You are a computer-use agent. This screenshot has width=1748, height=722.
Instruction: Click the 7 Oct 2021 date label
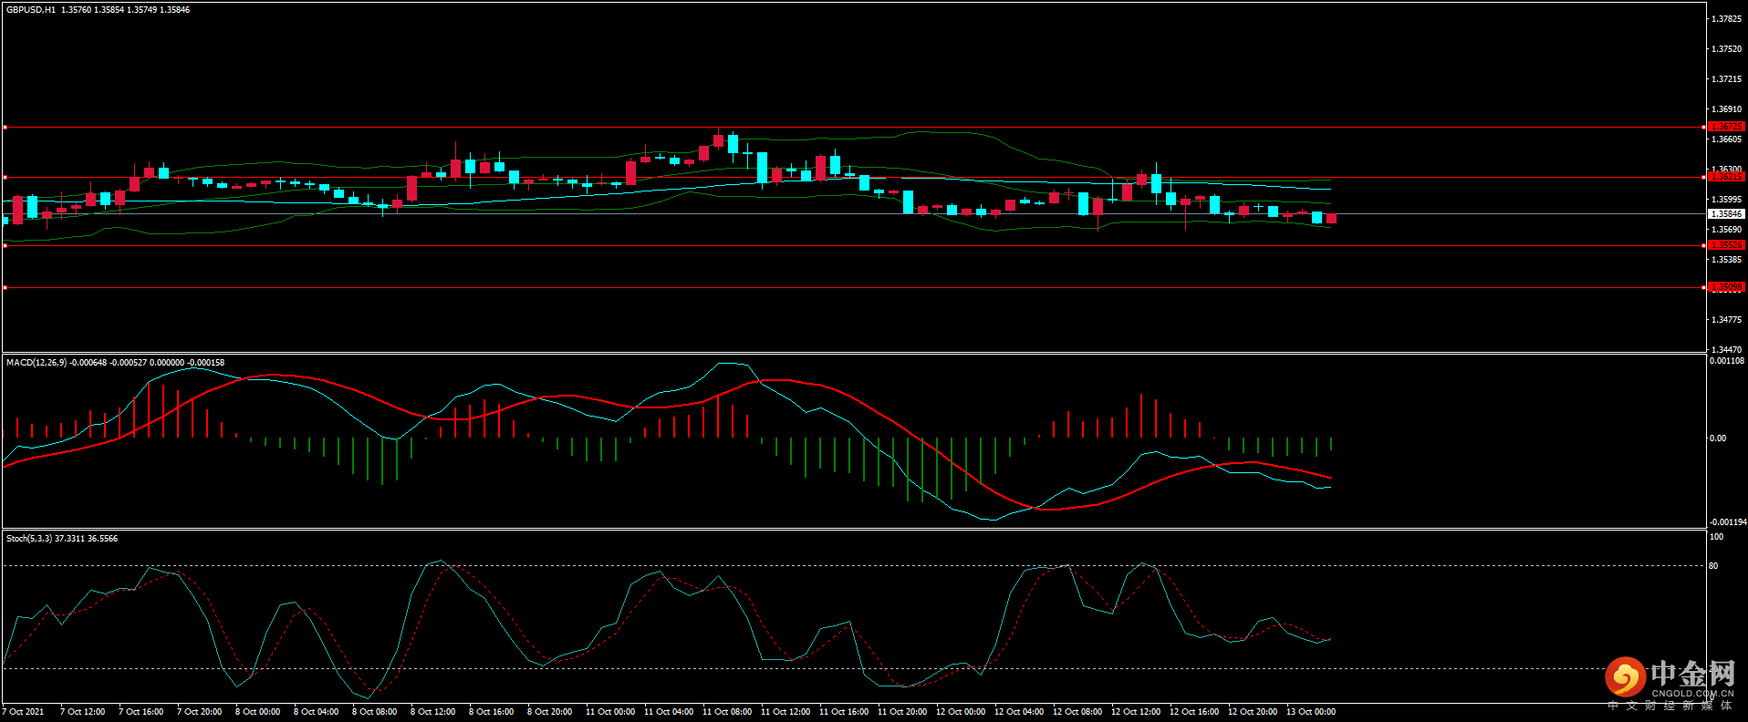23,712
